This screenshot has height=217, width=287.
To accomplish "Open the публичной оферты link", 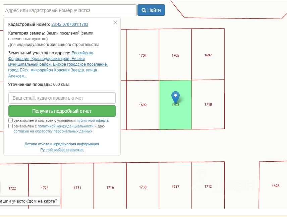I will (93, 120).
